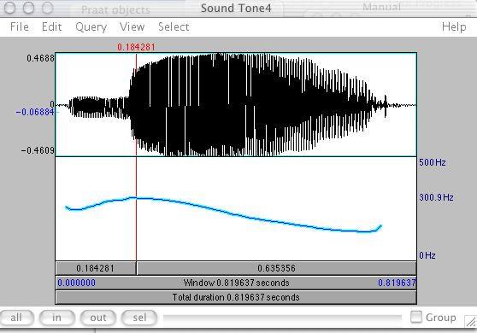Viewport: 477px width, 333px height.
Task: Toggle the Group checkbox
Action: pos(416,317)
